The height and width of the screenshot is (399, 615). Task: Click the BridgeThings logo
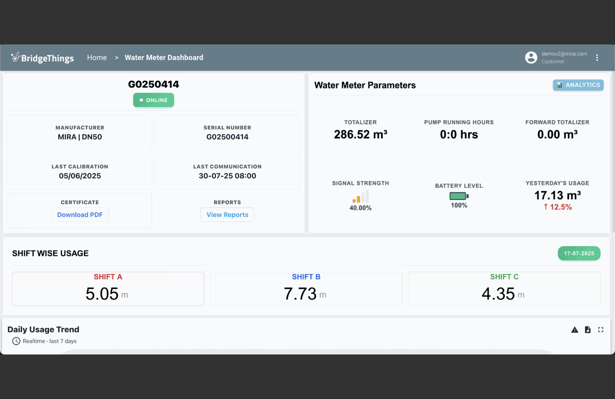[x=42, y=58]
